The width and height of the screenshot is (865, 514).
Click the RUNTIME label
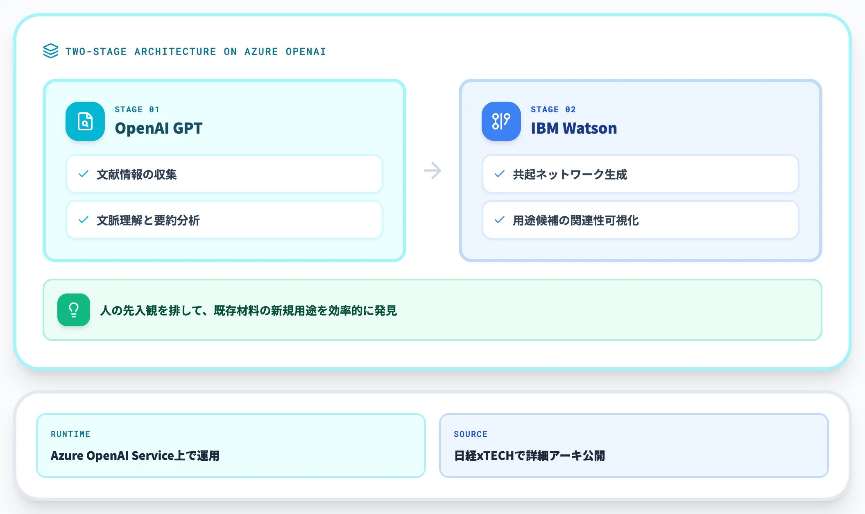click(70, 434)
